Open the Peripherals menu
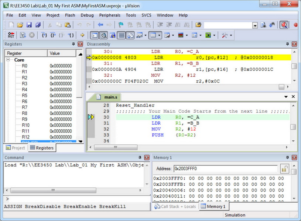 click(x=110, y=15)
